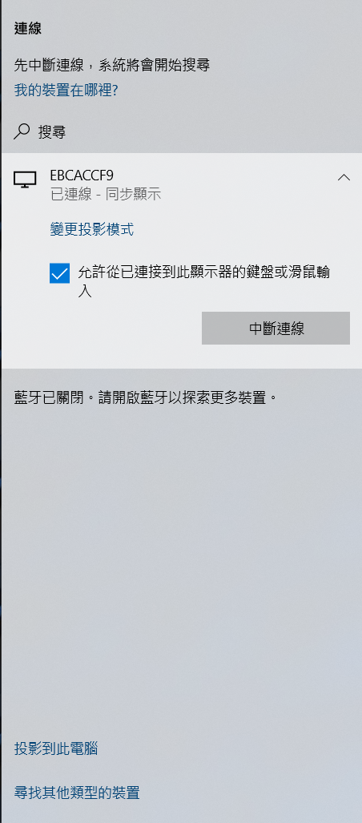Click the 中斷連線 button
This screenshot has width=362, height=823.
(x=276, y=329)
